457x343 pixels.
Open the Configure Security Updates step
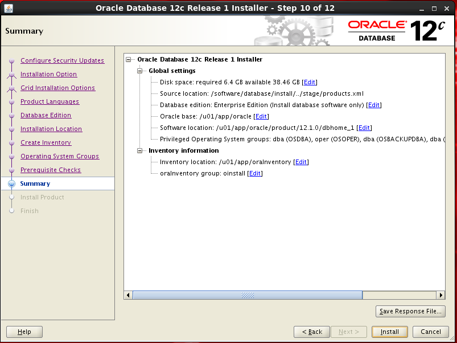(63, 60)
